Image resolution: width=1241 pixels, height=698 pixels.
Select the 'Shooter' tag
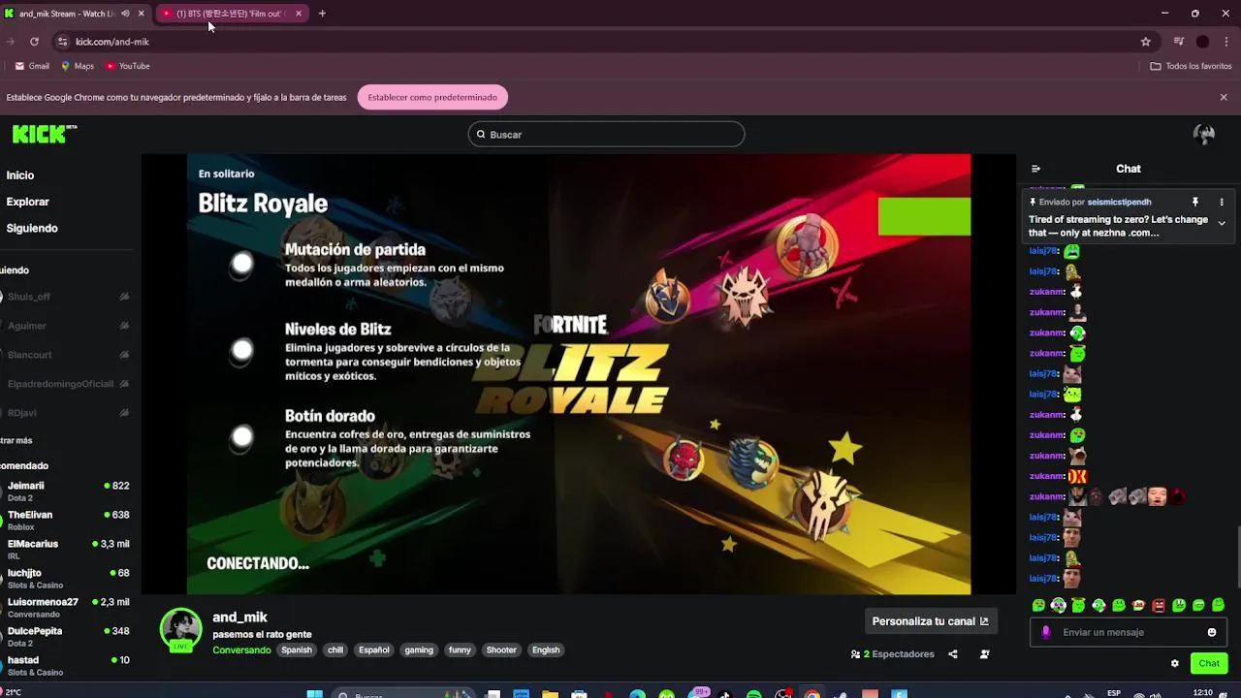click(x=501, y=650)
